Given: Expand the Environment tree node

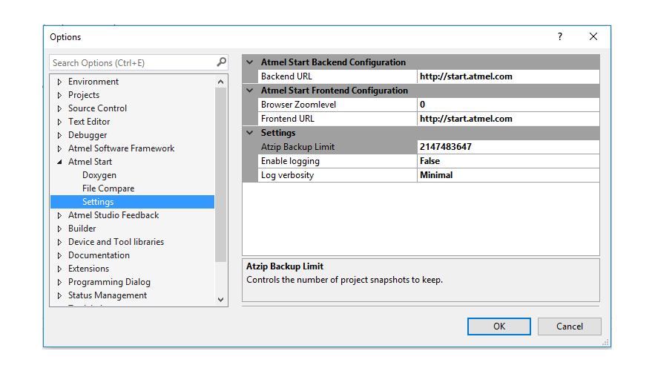Looking at the screenshot, I should pyautogui.click(x=59, y=82).
